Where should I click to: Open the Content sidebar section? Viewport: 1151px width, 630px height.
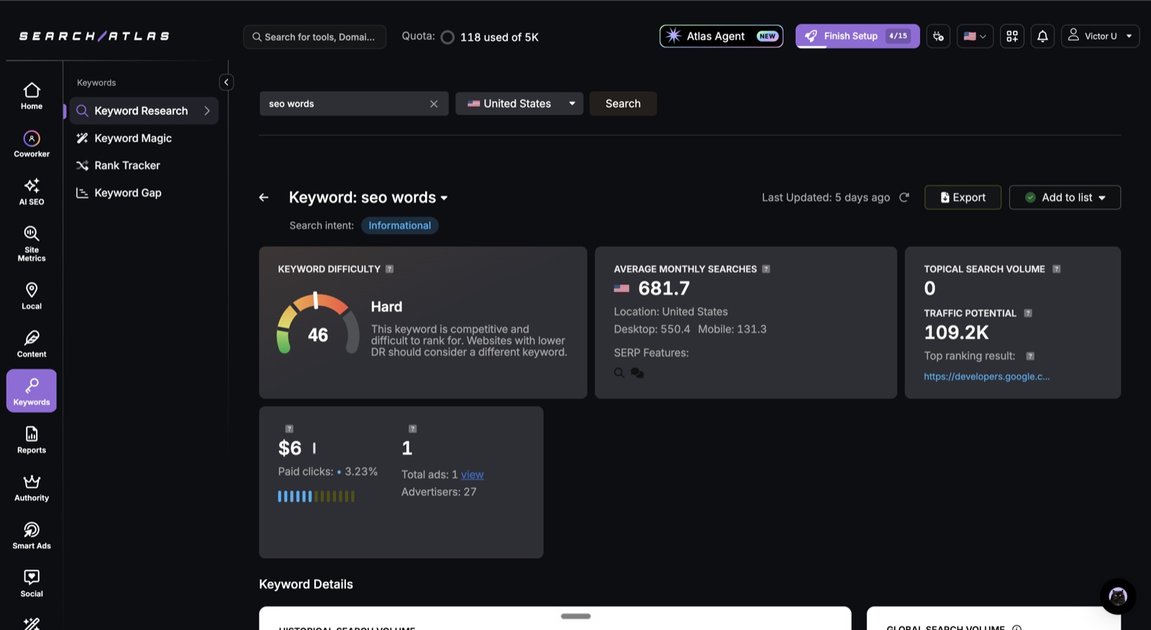(32, 344)
